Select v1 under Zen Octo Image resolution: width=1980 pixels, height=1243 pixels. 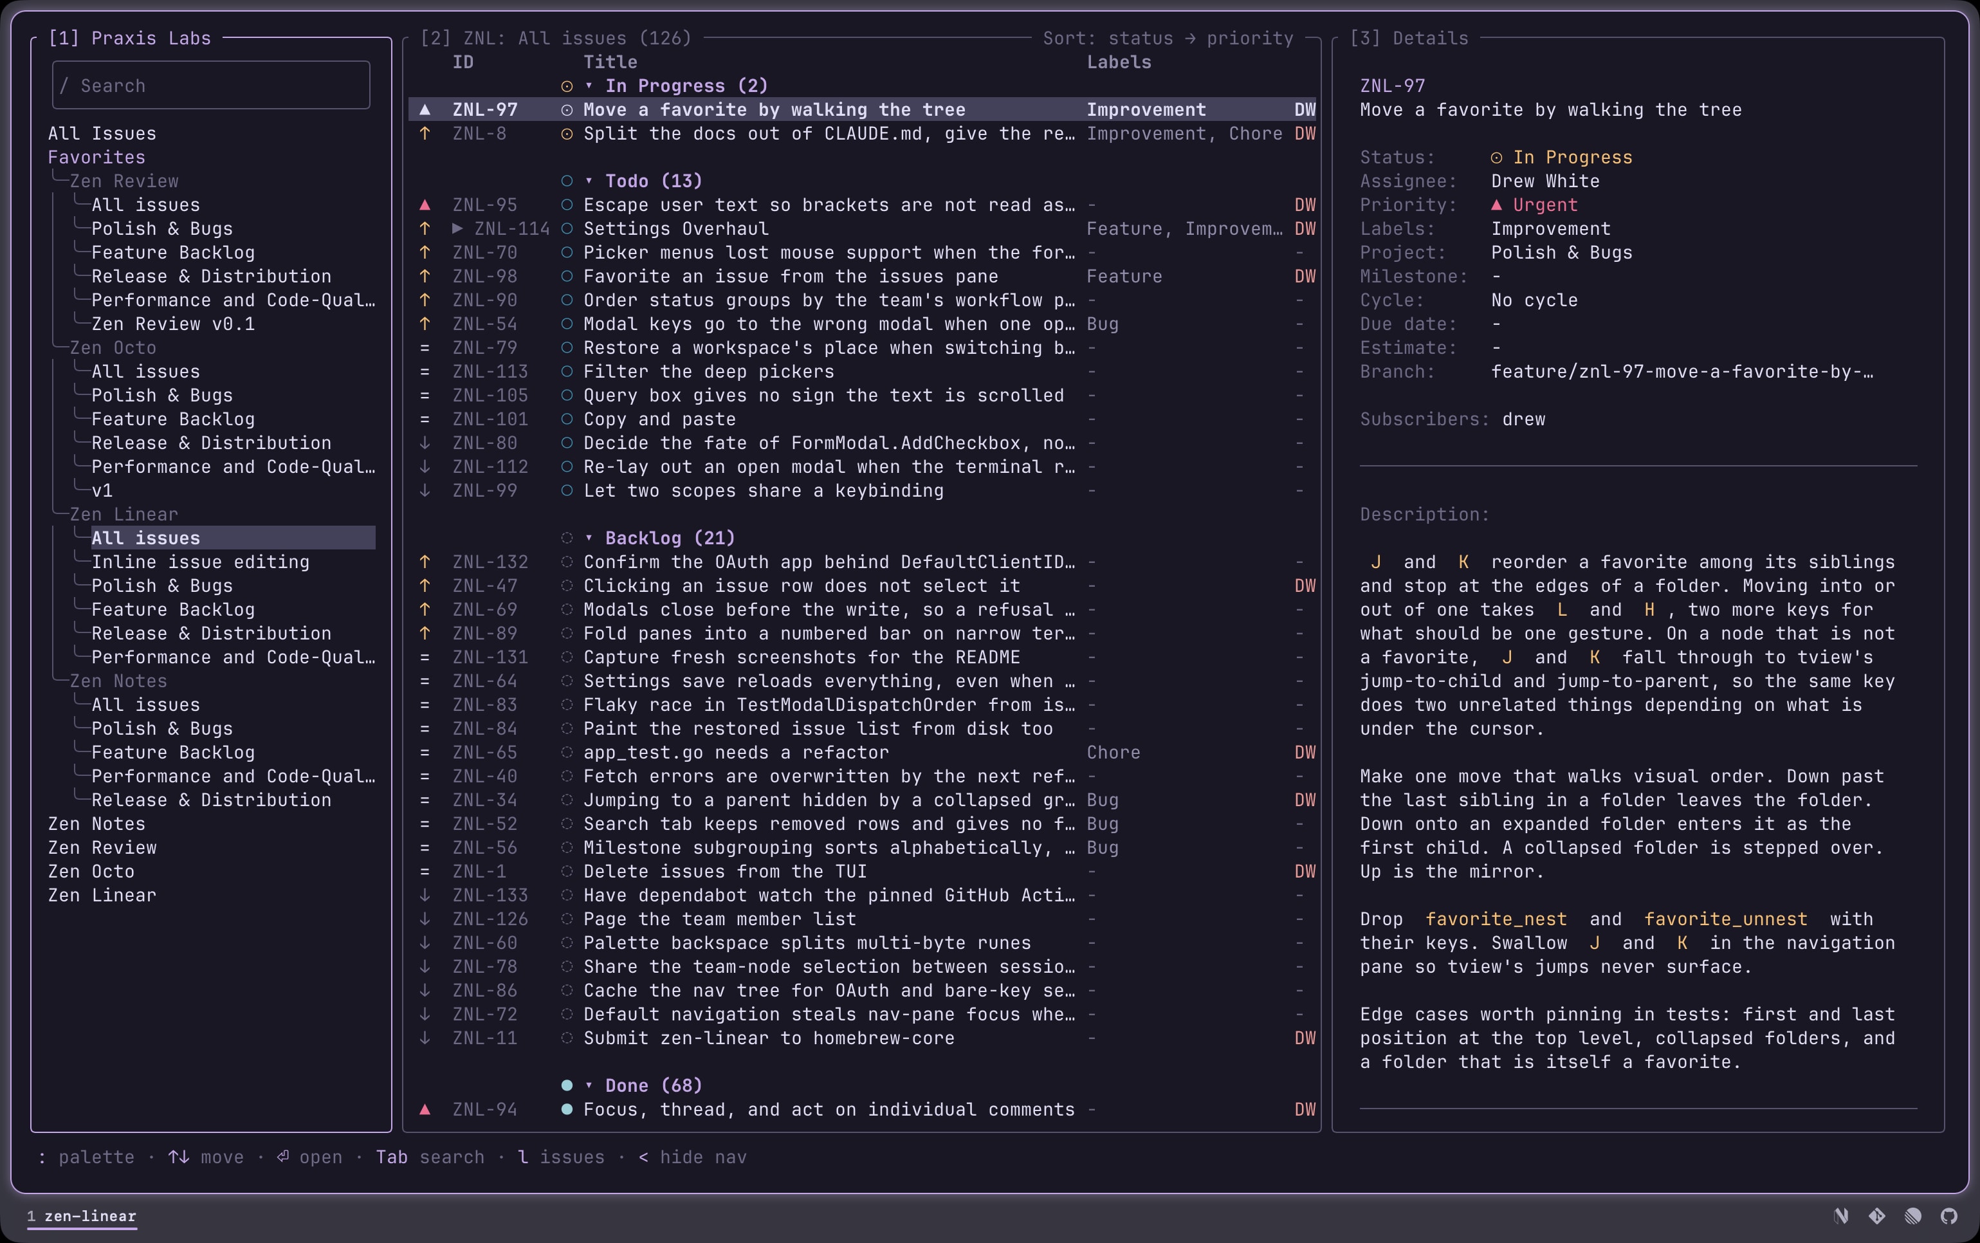click(102, 491)
